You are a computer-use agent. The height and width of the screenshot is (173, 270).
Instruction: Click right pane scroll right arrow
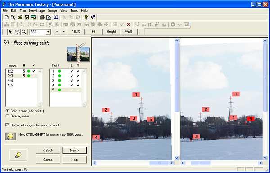pos(260,163)
